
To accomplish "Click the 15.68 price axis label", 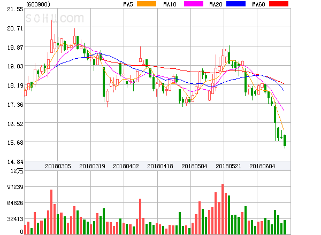I will 15,143.
